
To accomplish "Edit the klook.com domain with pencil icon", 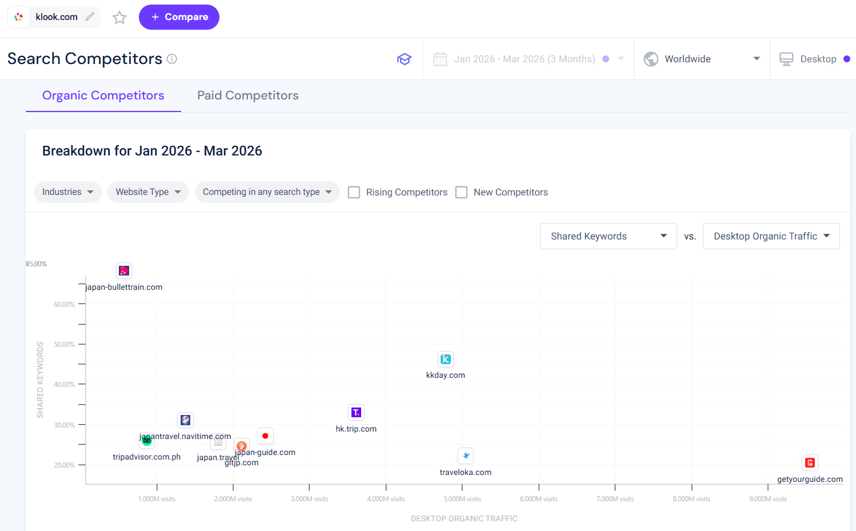I will 90,17.
